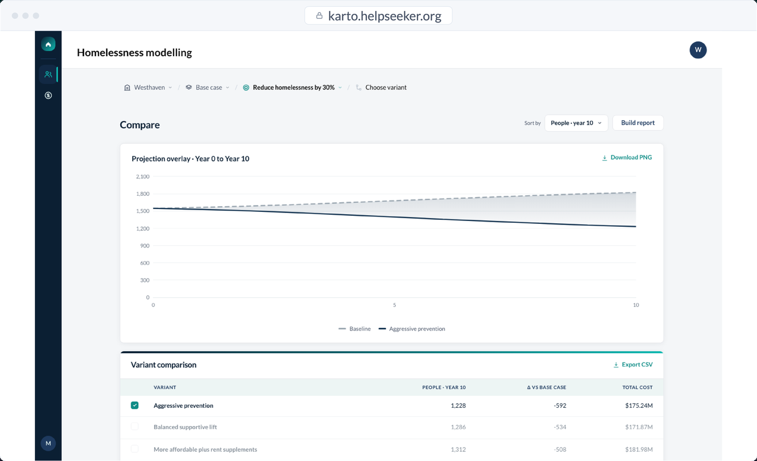
Task: Open the Base case dropdown
Action: (x=207, y=88)
